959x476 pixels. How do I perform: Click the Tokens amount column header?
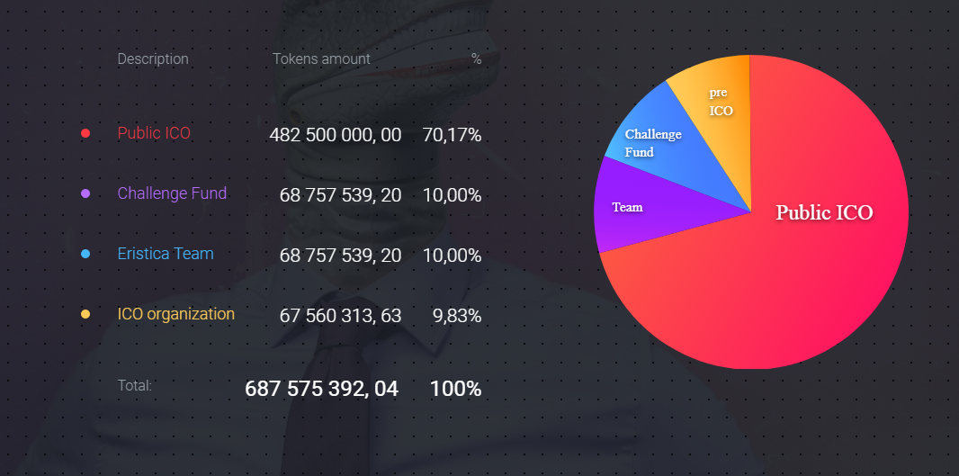[x=321, y=59]
